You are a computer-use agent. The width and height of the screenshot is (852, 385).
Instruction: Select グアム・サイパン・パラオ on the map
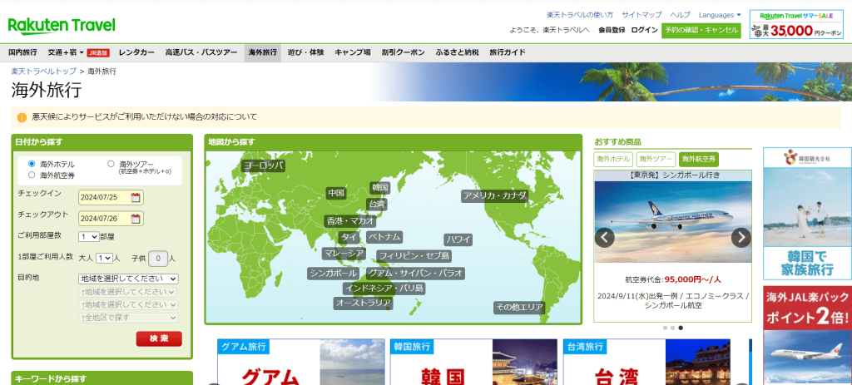click(x=416, y=273)
